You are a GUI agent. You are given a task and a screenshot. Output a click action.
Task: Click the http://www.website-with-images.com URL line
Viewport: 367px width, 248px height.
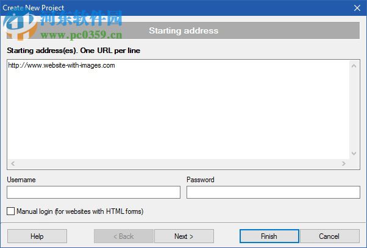pos(62,65)
